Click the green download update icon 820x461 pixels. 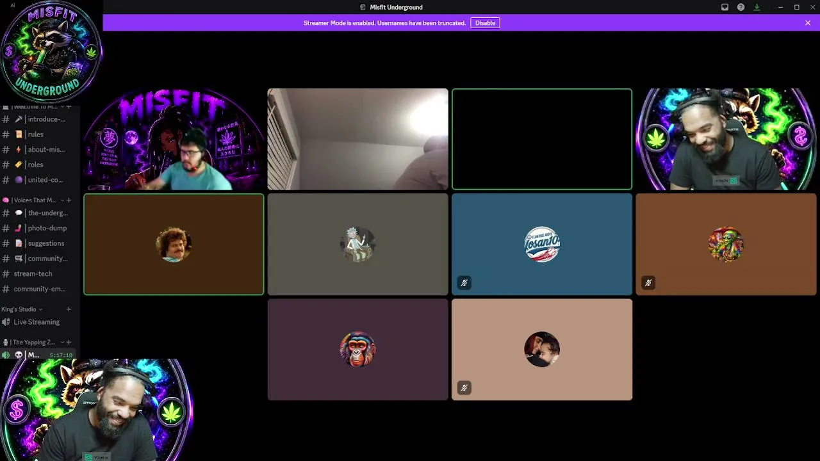[x=757, y=7]
